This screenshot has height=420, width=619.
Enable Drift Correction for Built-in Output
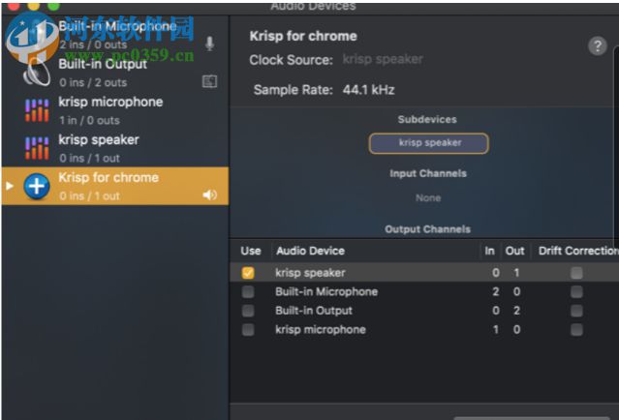click(x=576, y=311)
